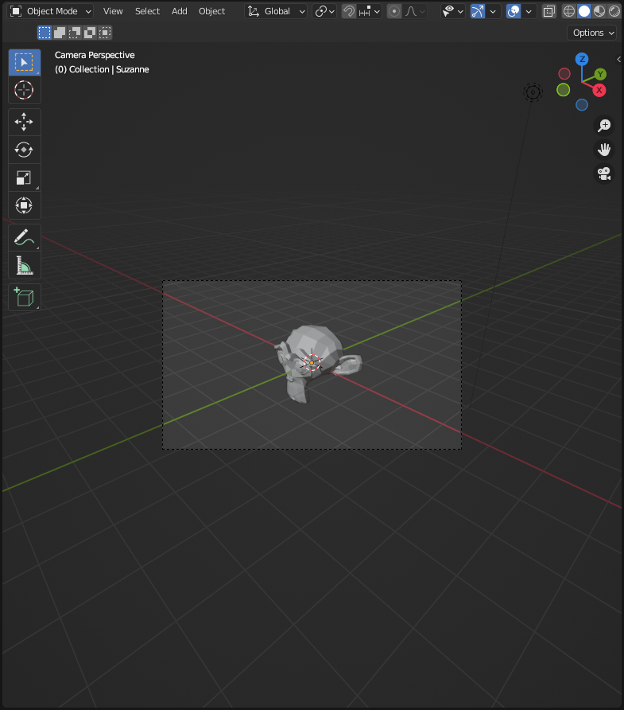Image resolution: width=624 pixels, height=710 pixels.
Task: Expand the sidebar with the small arrow
Action: pos(619,60)
